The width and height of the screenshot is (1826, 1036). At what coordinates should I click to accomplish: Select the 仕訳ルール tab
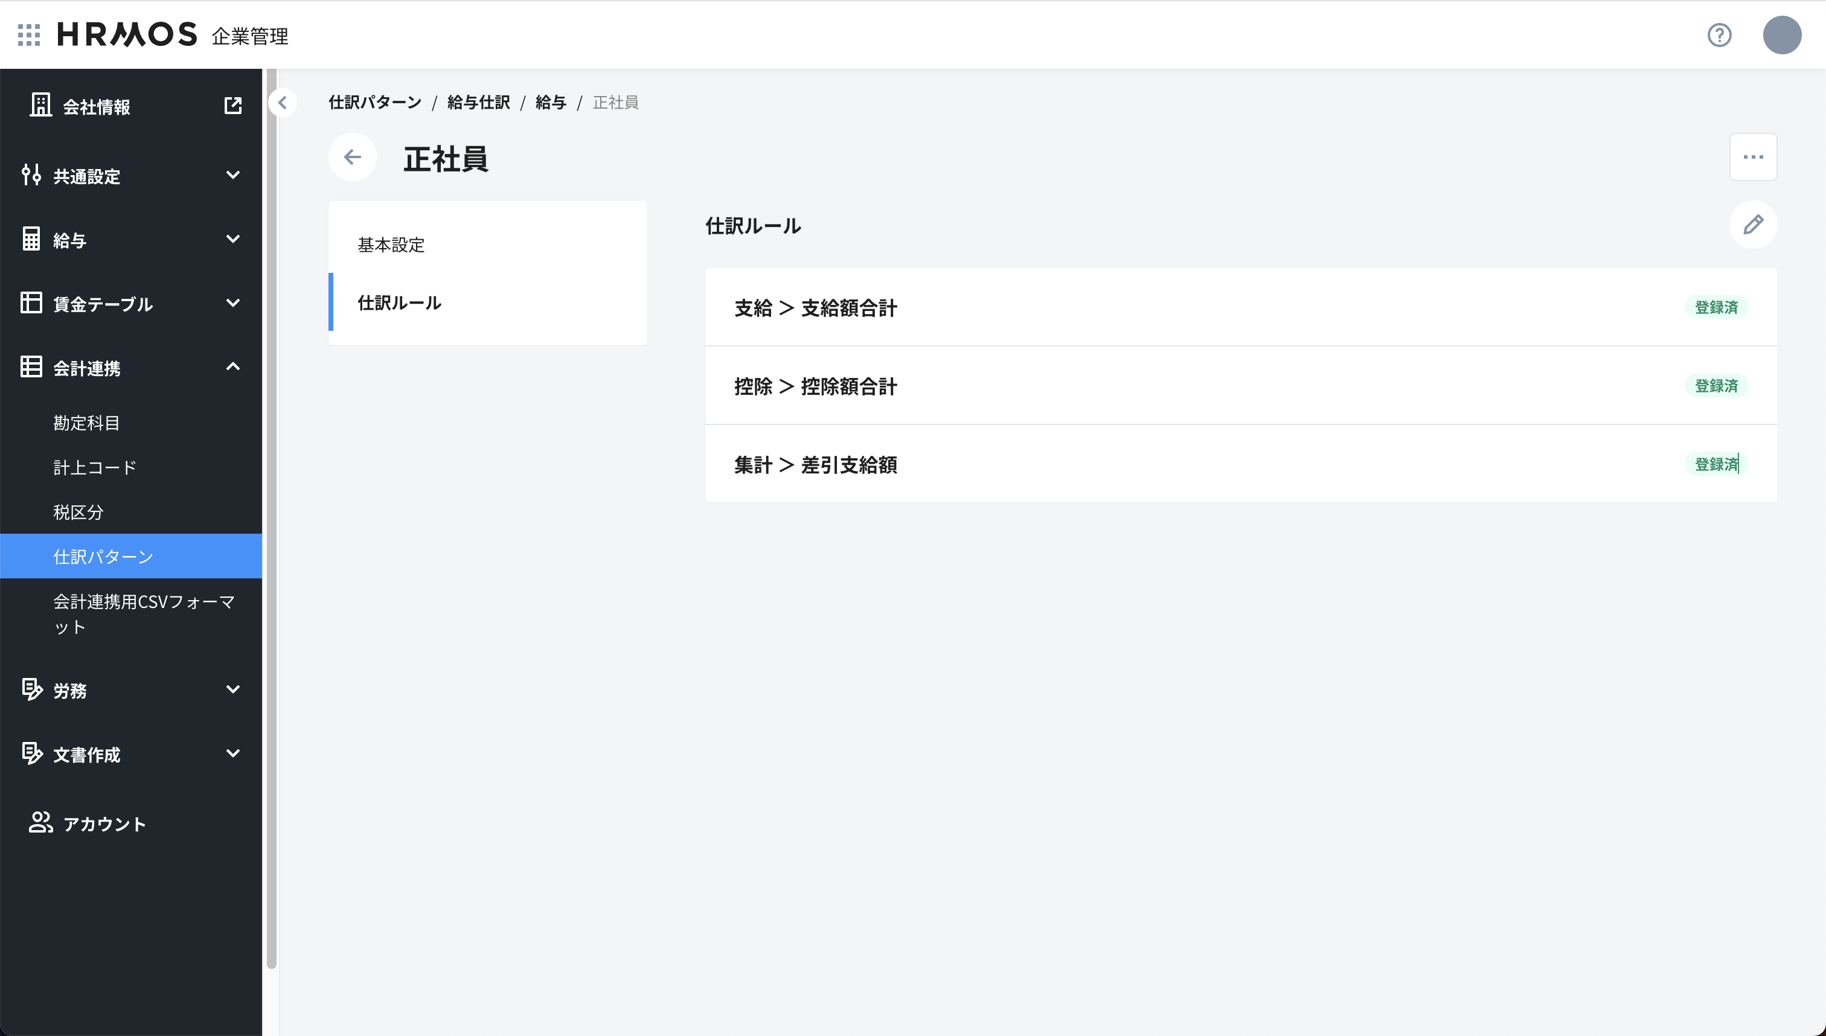tap(399, 302)
